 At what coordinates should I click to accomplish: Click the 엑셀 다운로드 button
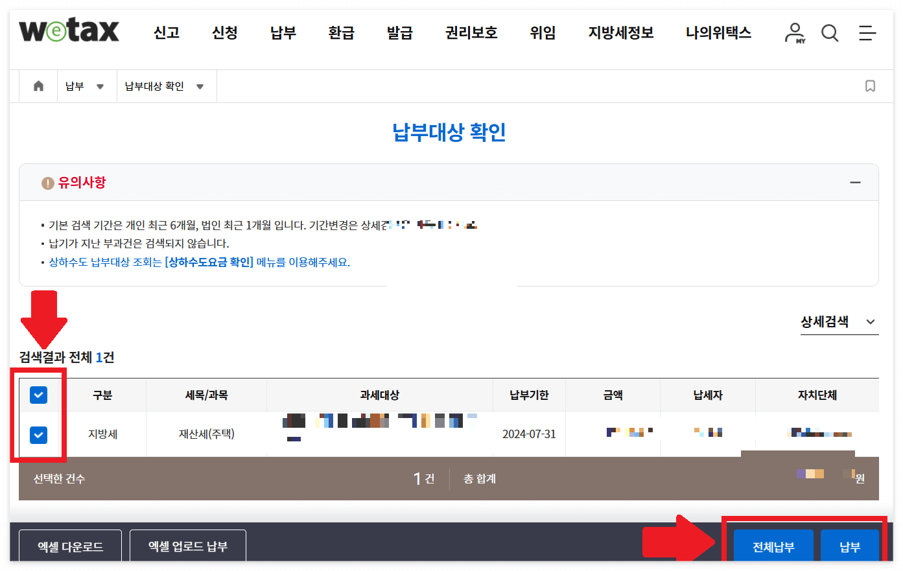tap(70, 546)
